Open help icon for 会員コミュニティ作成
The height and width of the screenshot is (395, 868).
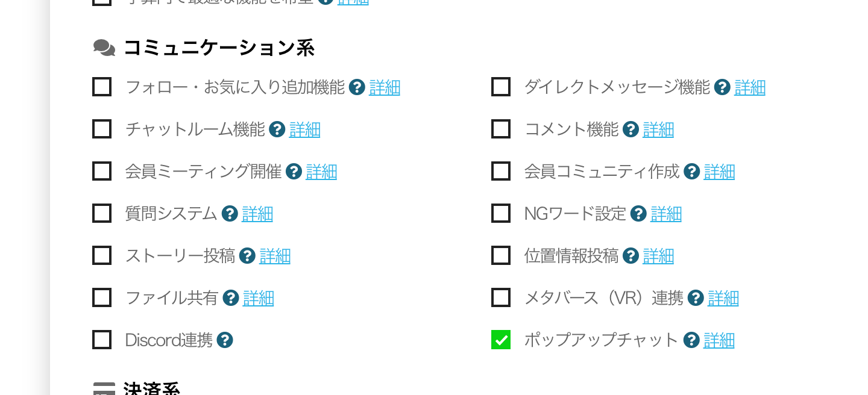pos(692,172)
